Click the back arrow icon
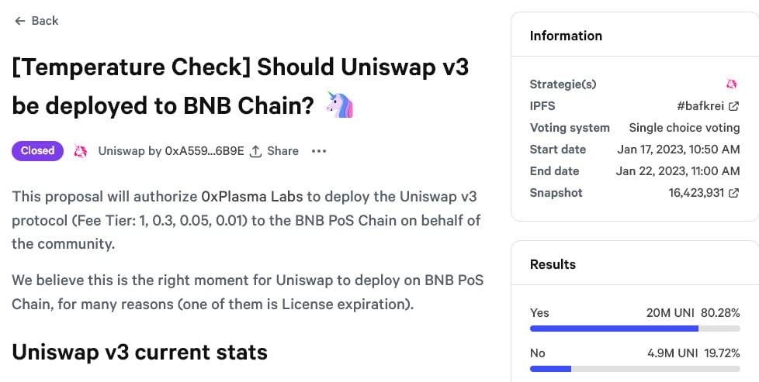The image size is (759, 382). pyautogui.click(x=19, y=21)
